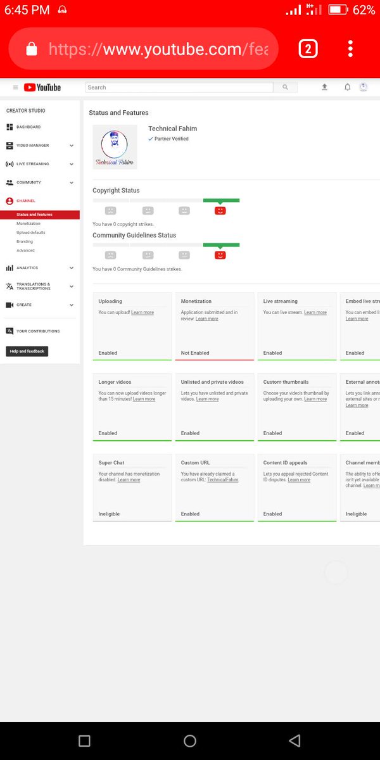Click the Status and Features page heading
Viewport: 380px width, 760px height.
tap(118, 113)
